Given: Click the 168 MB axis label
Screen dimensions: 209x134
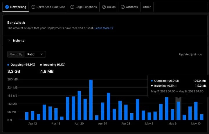Looking at the screenshot, I should (x=12, y=96).
